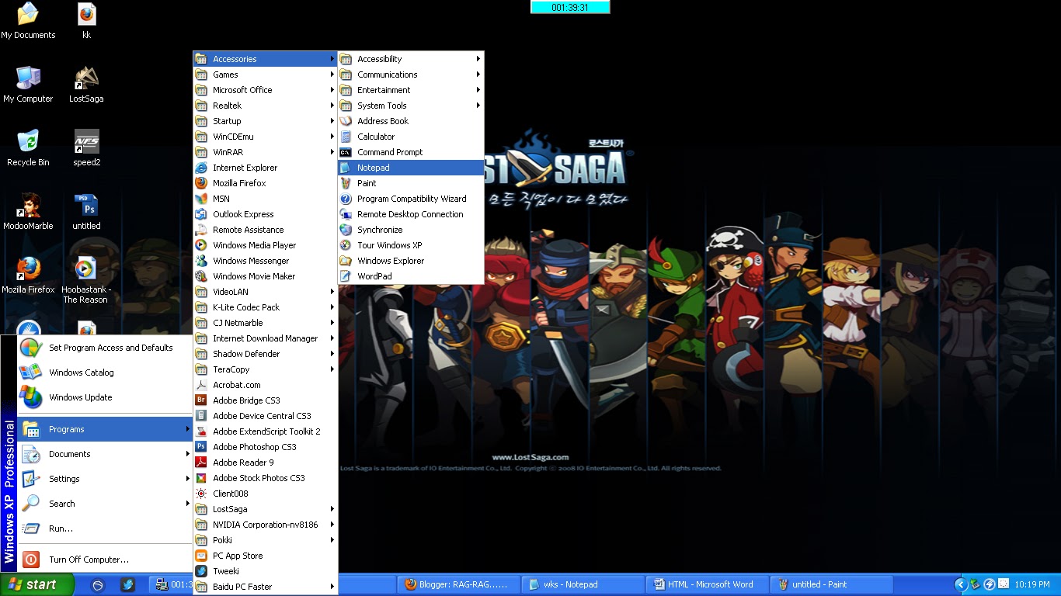Expand the Entertainment submenu

pyautogui.click(x=411, y=90)
